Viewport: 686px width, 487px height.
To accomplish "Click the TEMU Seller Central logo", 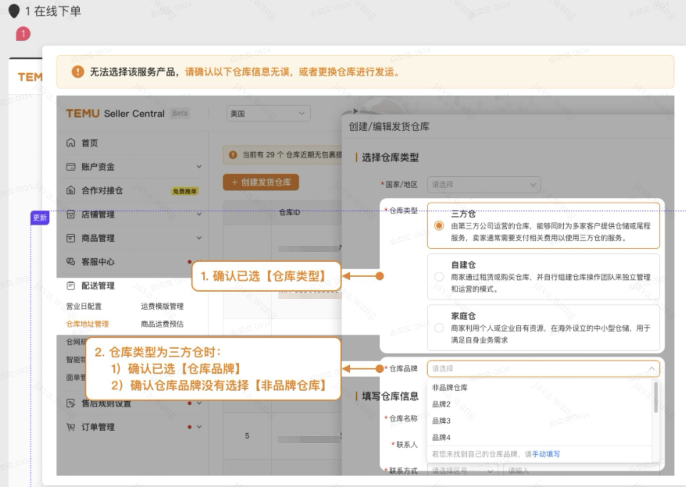I will point(115,114).
